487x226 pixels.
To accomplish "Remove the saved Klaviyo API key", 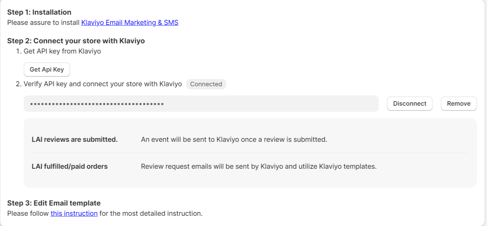I will click(459, 104).
